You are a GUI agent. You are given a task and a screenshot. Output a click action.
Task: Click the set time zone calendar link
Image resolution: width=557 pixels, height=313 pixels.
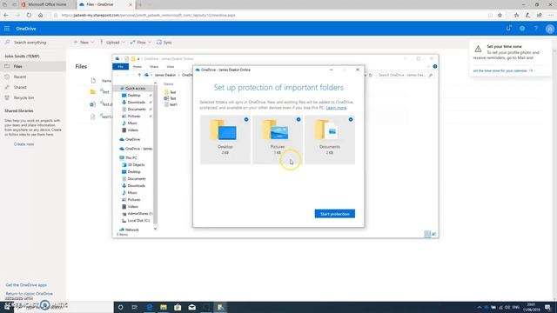tap(503, 70)
